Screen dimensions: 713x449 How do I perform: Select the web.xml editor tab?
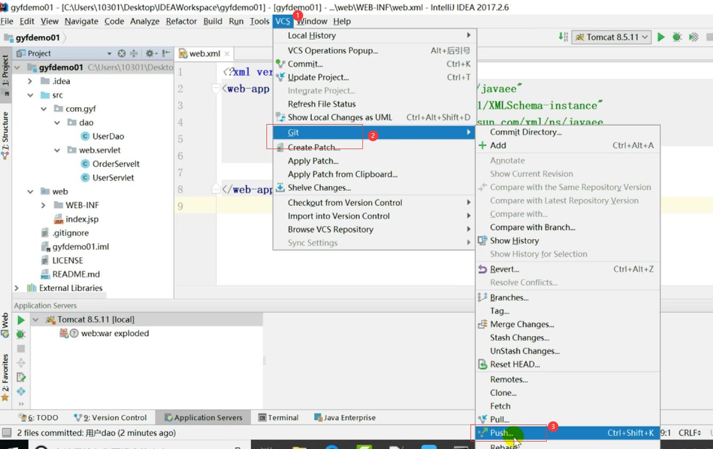(x=205, y=53)
